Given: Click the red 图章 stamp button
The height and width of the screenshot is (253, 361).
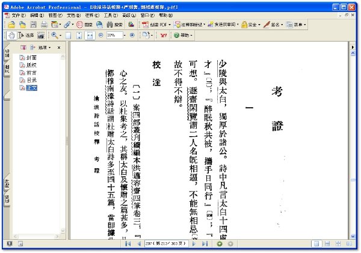Looking at the screenshot, I should pyautogui.click(x=84, y=25).
